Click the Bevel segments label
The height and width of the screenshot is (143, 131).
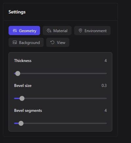click(28, 111)
